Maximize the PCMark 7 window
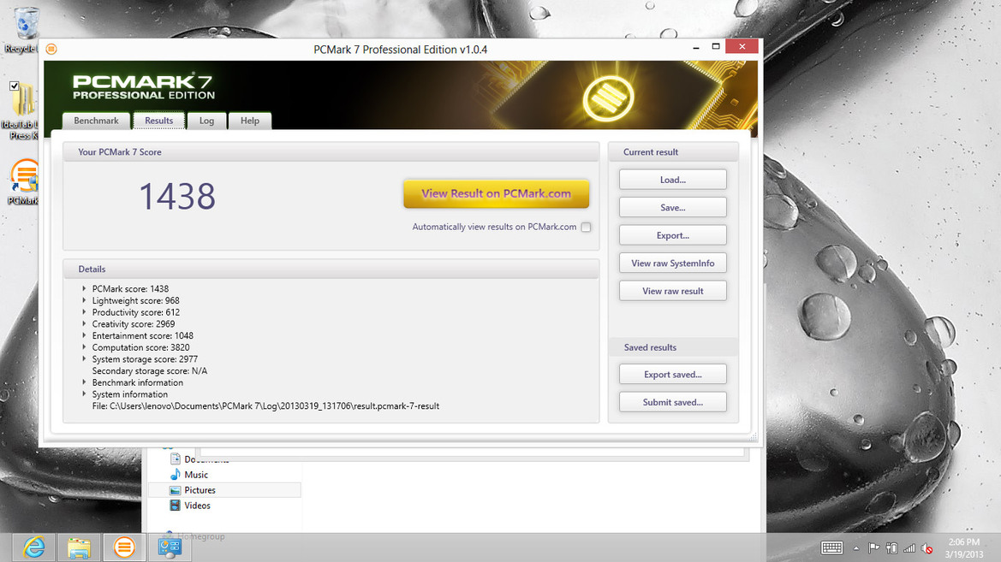This screenshot has width=1001, height=562. tap(716, 46)
